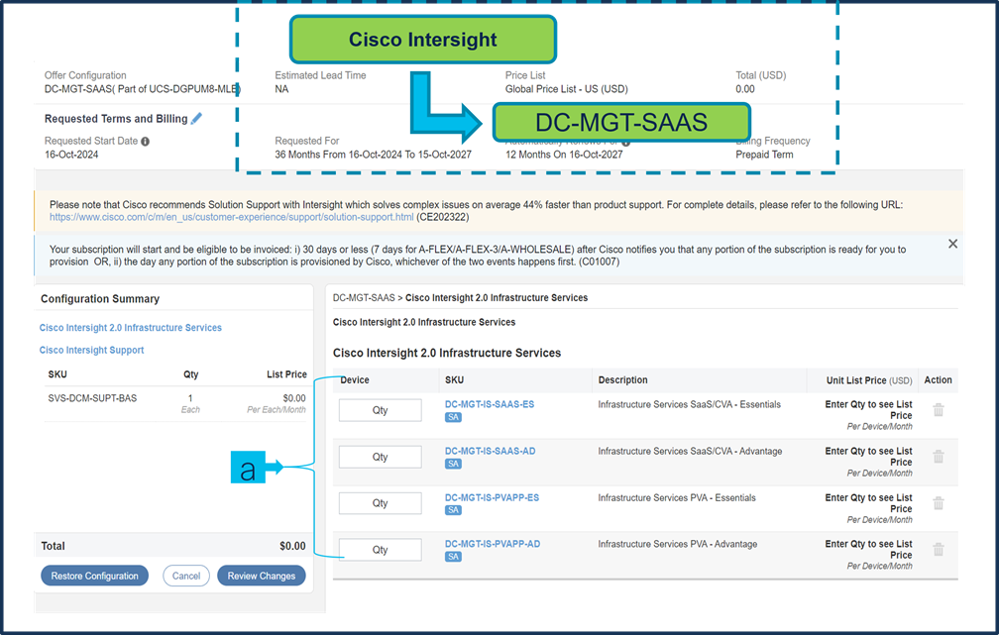
Task: Click the Action column header
Action: pyautogui.click(x=938, y=380)
